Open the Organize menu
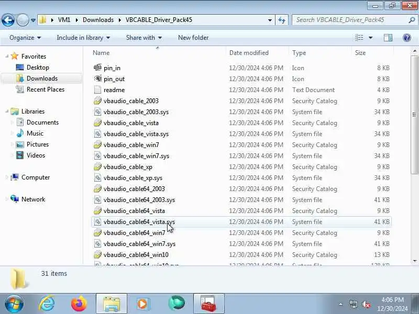 25,38
